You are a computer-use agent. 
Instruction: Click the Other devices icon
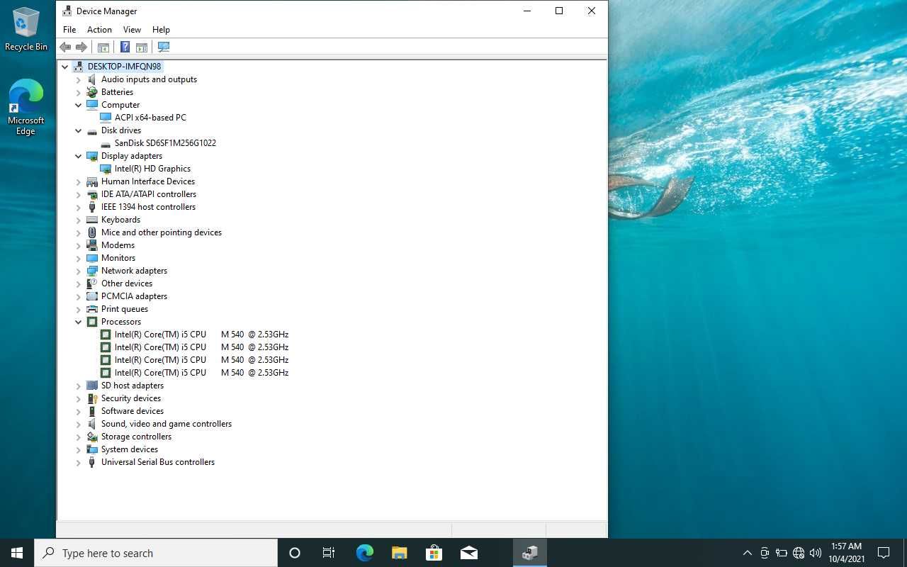point(92,283)
